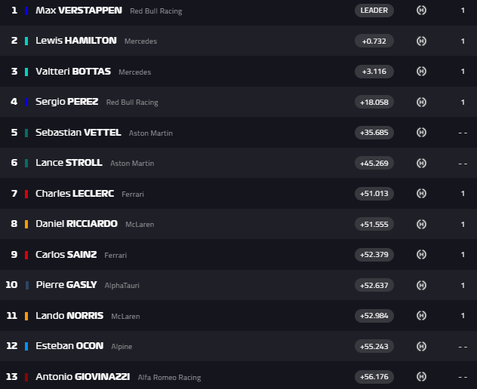The width and height of the screenshot is (477, 389).
Task: Select the Daniel RICCIARDO name
Action: click(x=77, y=224)
